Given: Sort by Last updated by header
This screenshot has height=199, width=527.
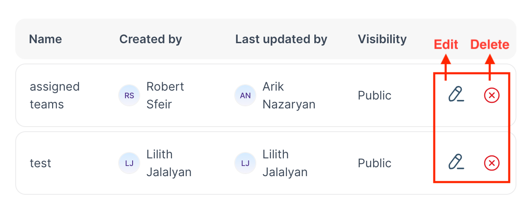Looking at the screenshot, I should point(281,39).
